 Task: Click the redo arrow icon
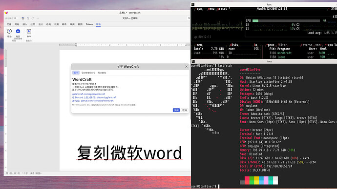click(x=33, y=18)
